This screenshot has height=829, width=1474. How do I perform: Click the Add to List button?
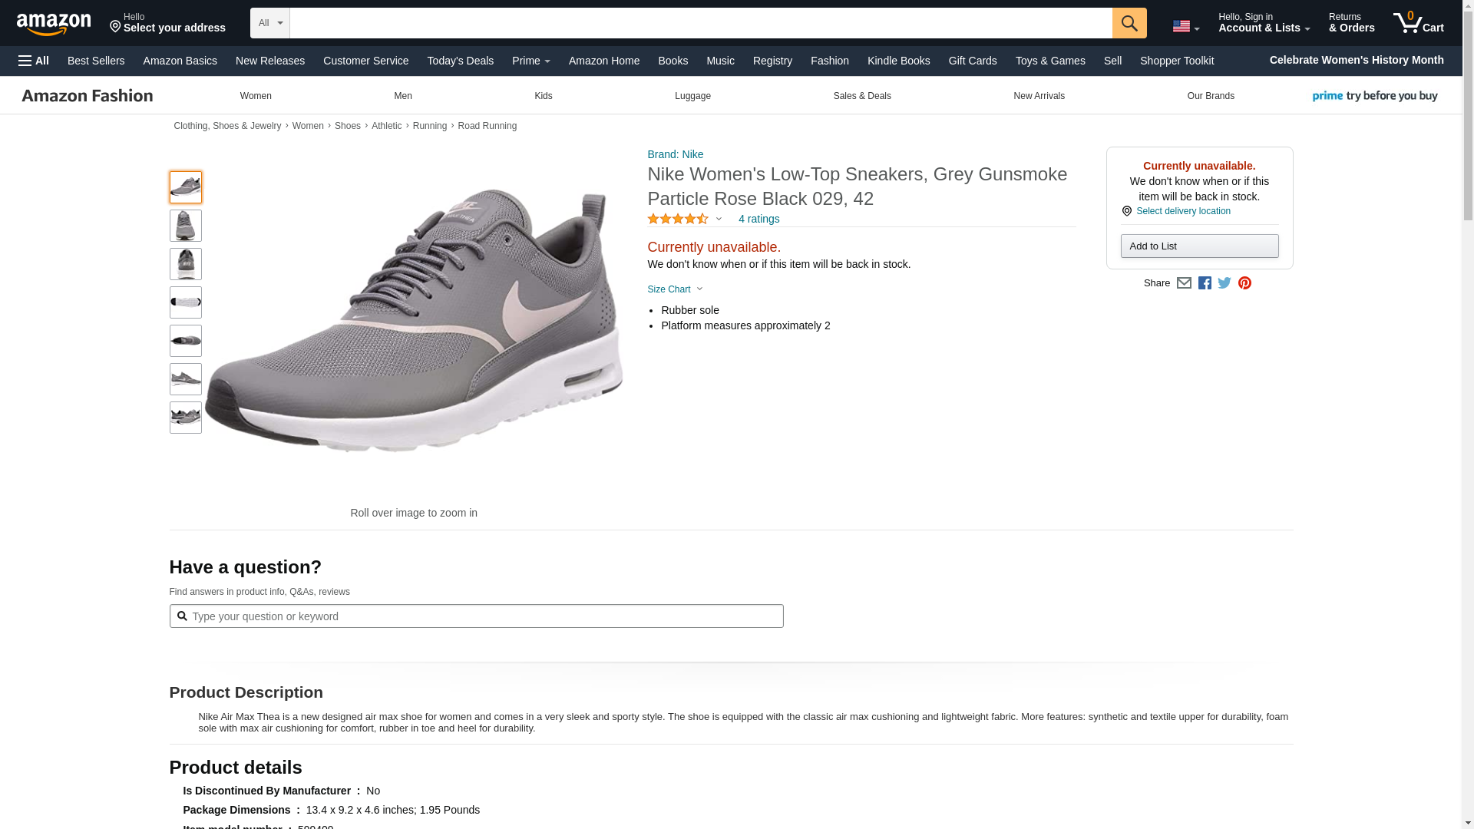(x=1199, y=246)
